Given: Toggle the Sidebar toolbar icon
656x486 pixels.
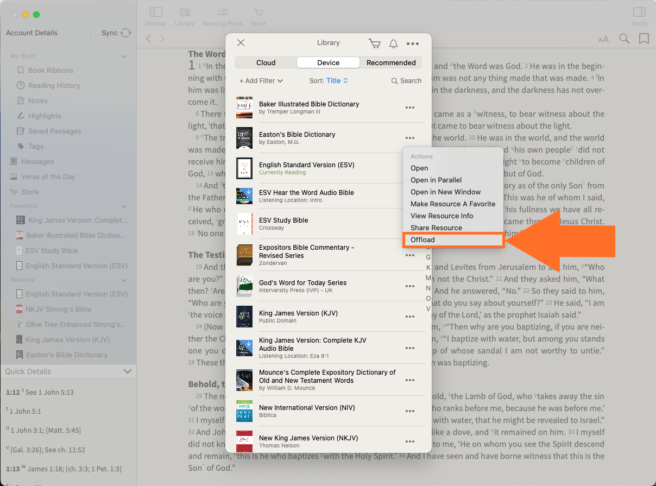Looking at the screenshot, I should click(x=156, y=12).
